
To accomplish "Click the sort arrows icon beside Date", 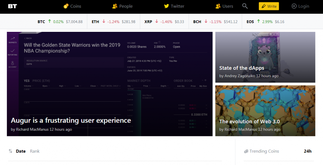I will tap(10, 151).
